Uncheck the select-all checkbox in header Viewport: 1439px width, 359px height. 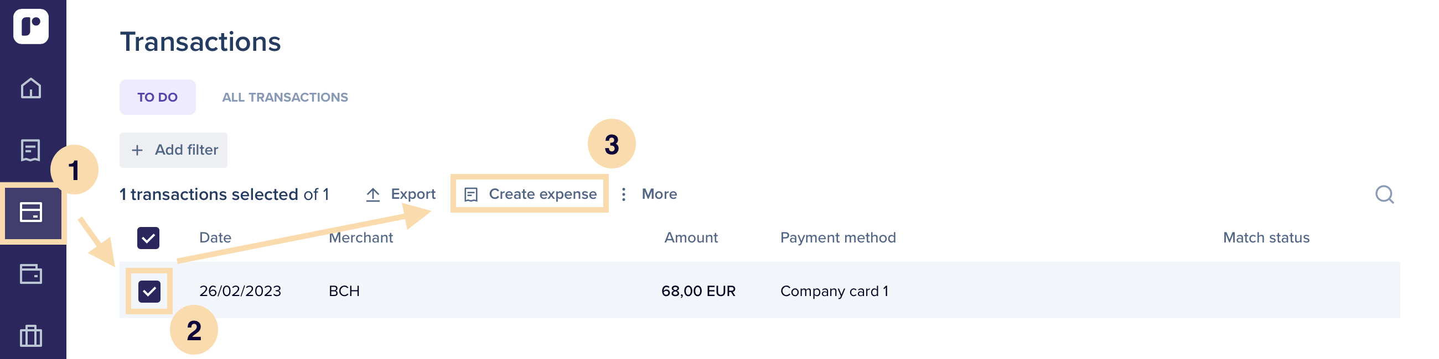point(148,238)
